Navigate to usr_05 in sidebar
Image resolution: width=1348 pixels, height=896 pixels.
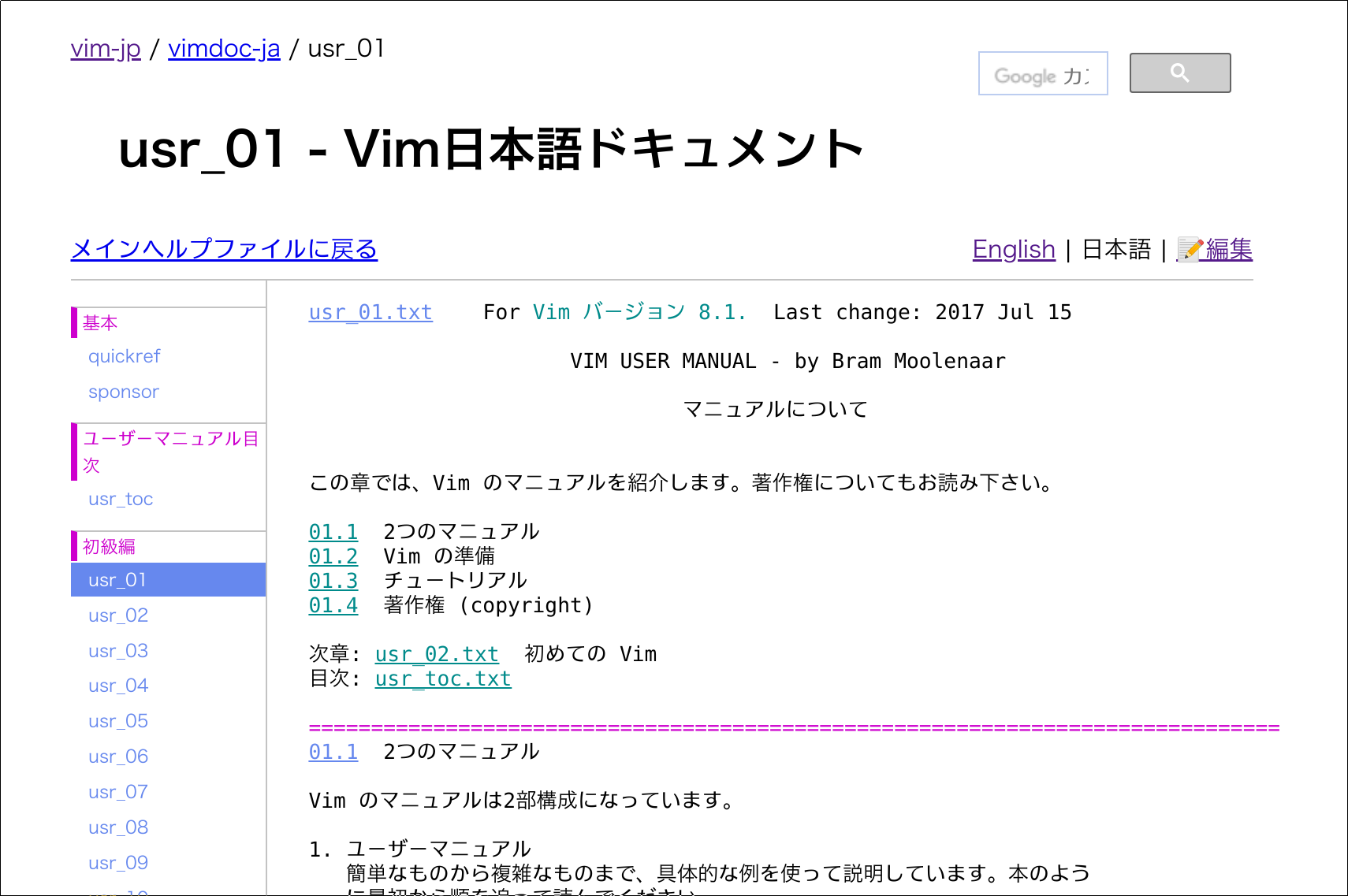tap(118, 721)
